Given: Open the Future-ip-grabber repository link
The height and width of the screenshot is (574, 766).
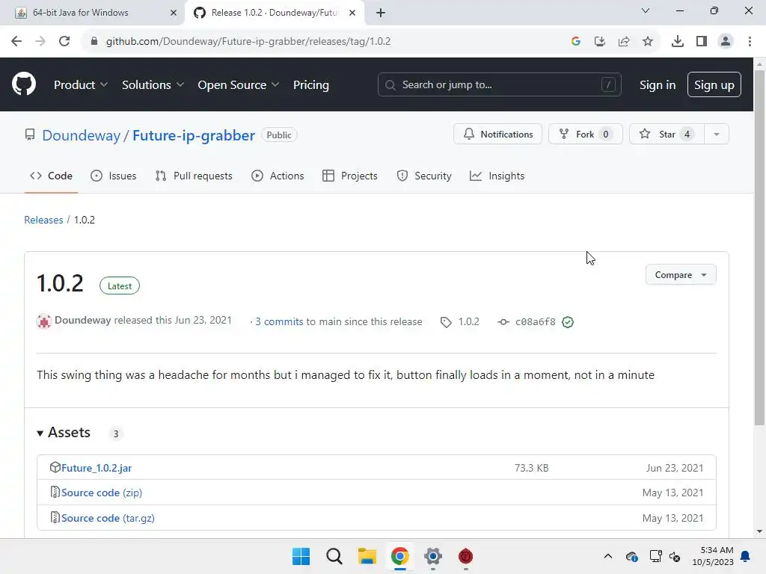Looking at the screenshot, I should [x=194, y=135].
